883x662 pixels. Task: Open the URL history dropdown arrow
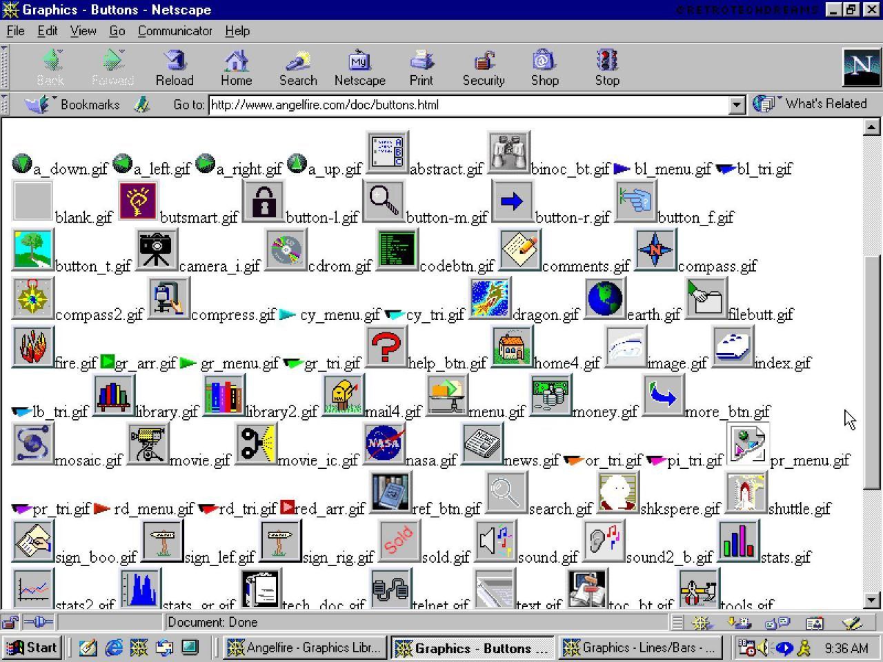click(x=737, y=105)
